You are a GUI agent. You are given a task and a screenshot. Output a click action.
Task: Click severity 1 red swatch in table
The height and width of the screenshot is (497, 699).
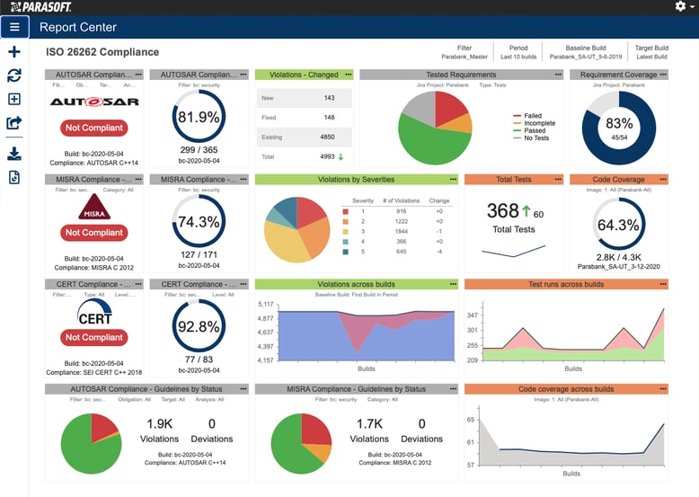pos(346,212)
